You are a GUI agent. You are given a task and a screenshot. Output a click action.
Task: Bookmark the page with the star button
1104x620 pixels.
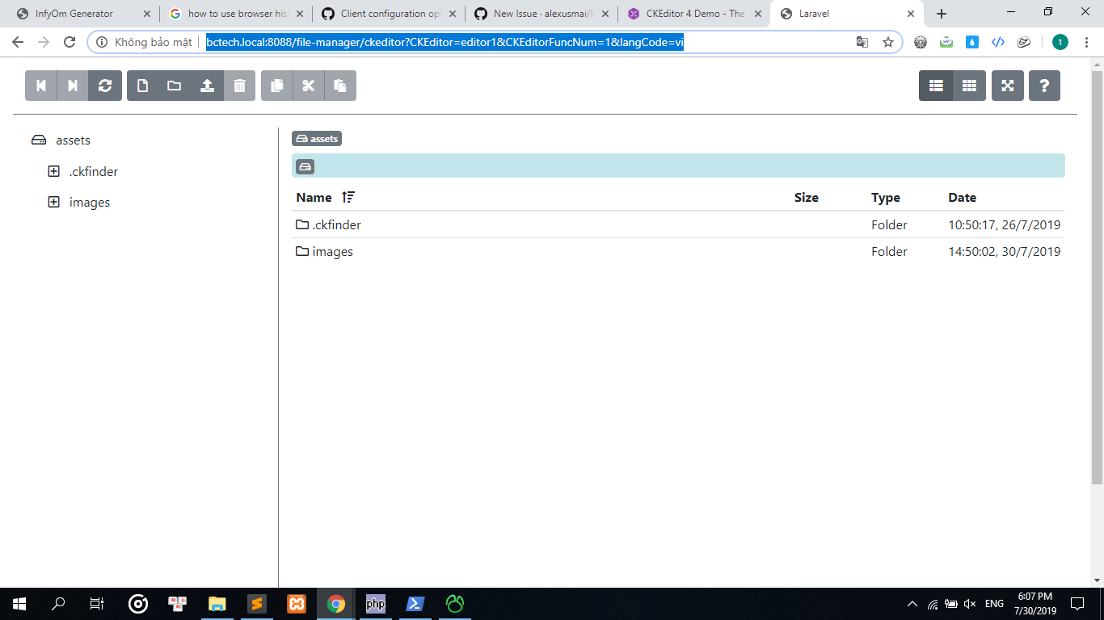click(x=887, y=41)
